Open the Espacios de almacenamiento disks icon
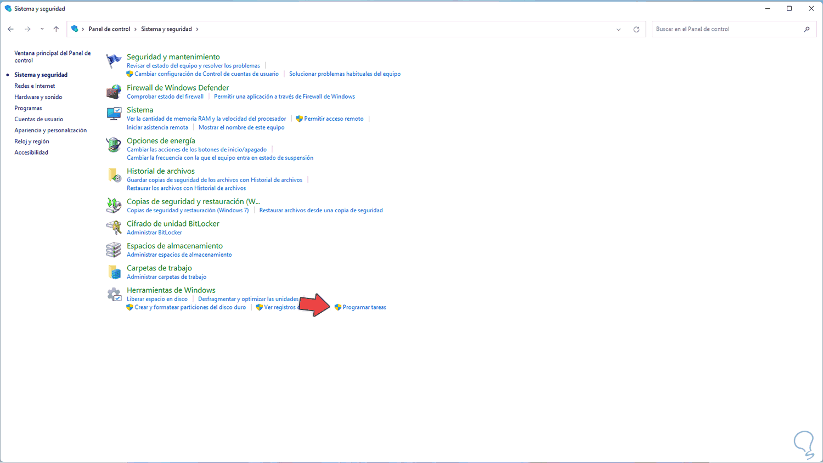Viewport: 823px width, 463px height. (x=114, y=250)
